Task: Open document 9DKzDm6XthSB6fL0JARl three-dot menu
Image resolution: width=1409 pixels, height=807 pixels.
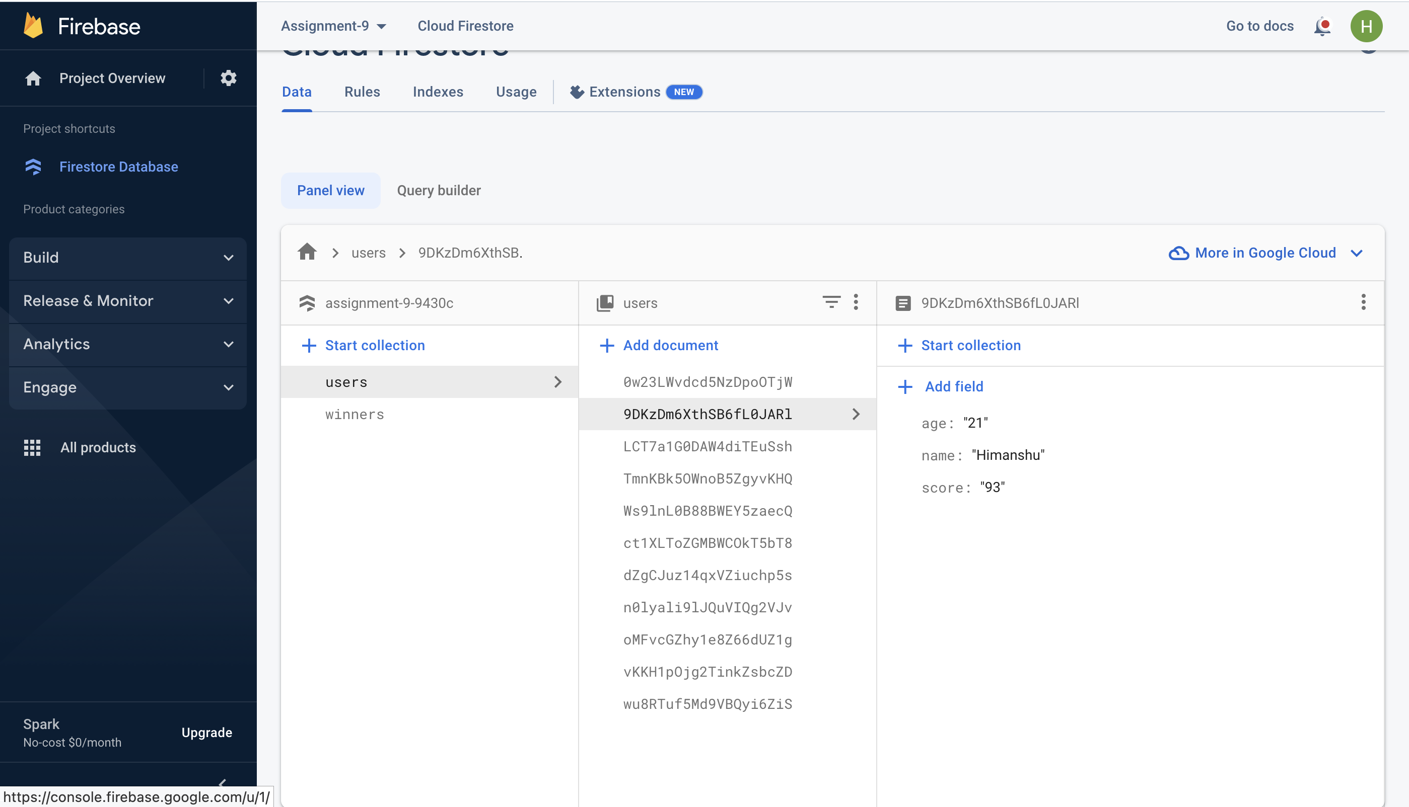Action: (x=1363, y=302)
